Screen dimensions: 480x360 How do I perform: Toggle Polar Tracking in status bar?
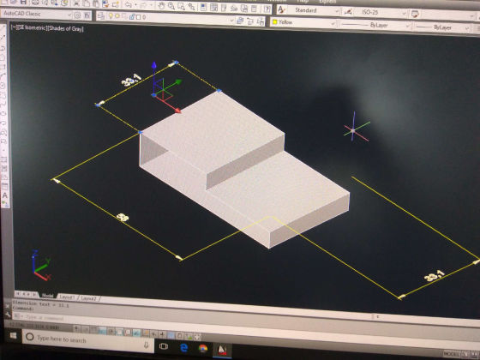(111, 331)
